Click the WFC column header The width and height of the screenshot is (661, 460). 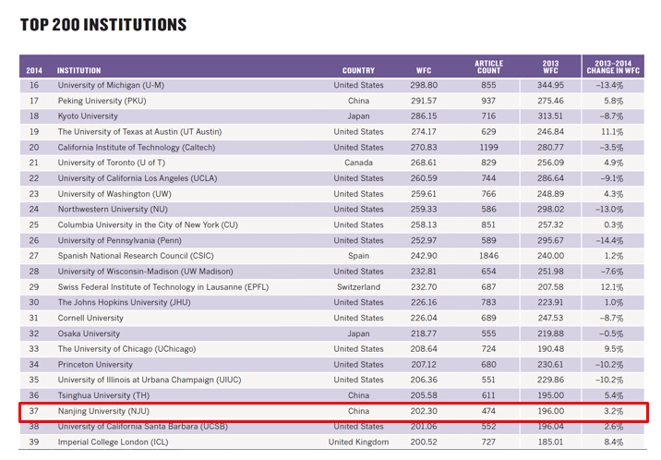[424, 70]
